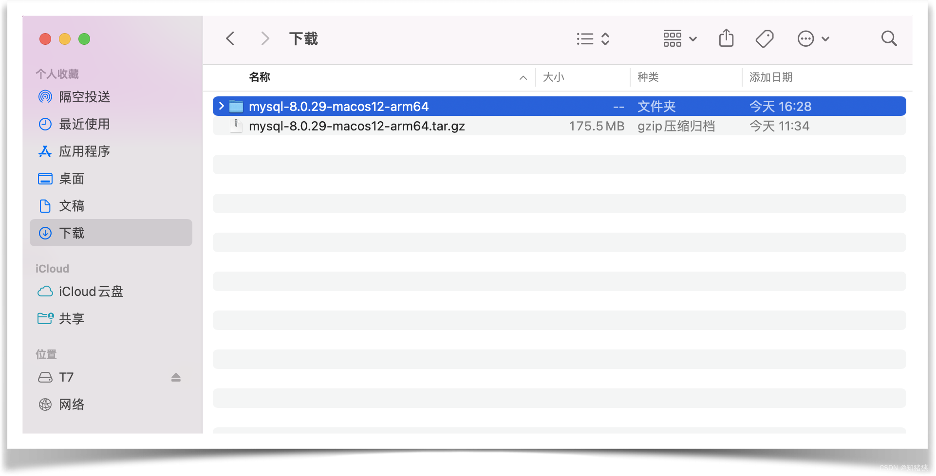
Task: Click the AirDrop icon in sidebar
Action: click(45, 96)
